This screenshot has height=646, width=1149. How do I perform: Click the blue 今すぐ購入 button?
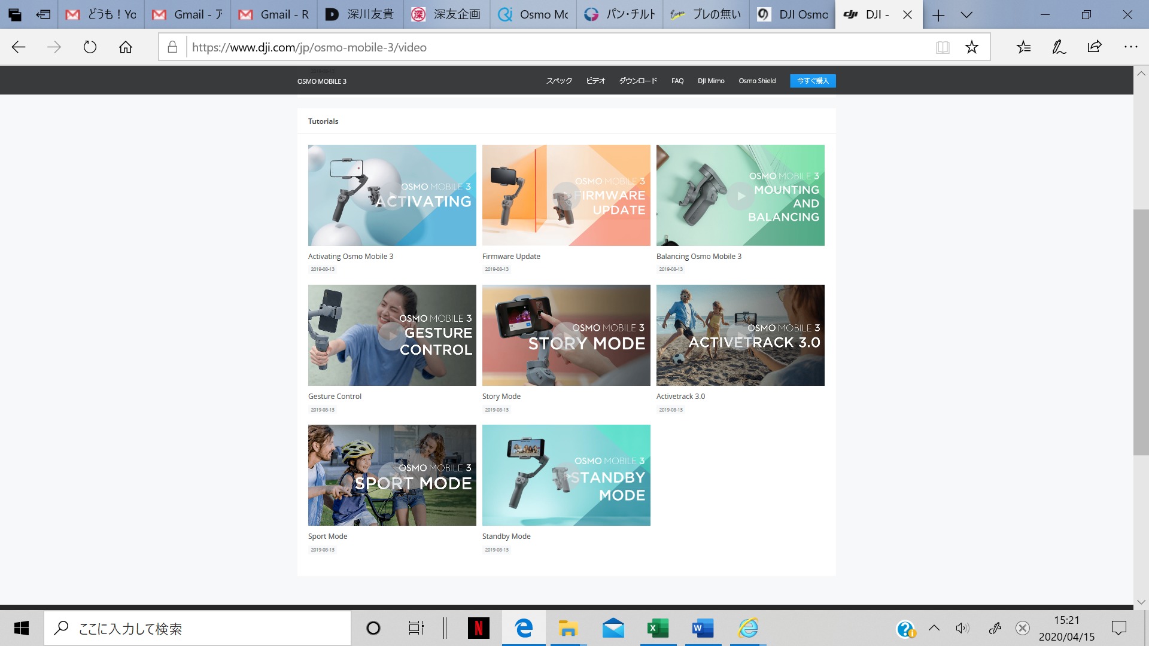point(813,81)
